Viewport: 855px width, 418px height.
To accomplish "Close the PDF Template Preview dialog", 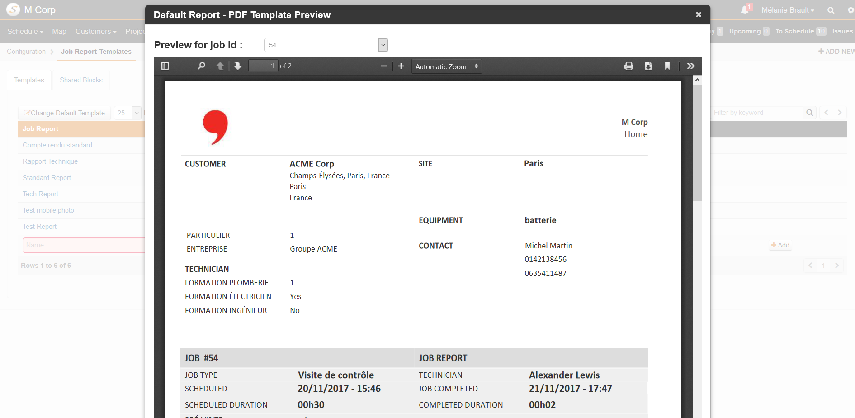I will [699, 14].
